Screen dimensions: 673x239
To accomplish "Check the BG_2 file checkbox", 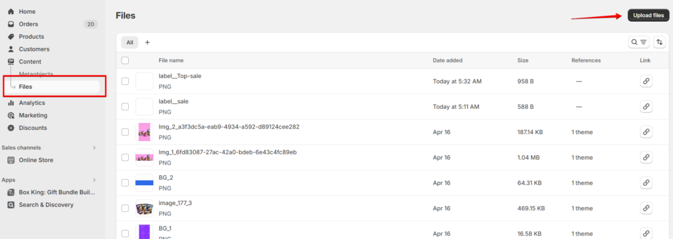I will pos(125,183).
